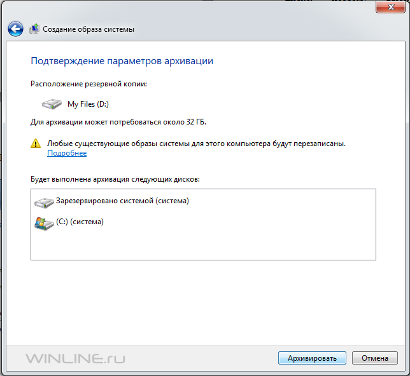Go back with the blue arrow button
Viewport: 410px width, 376px height.
pos(15,29)
